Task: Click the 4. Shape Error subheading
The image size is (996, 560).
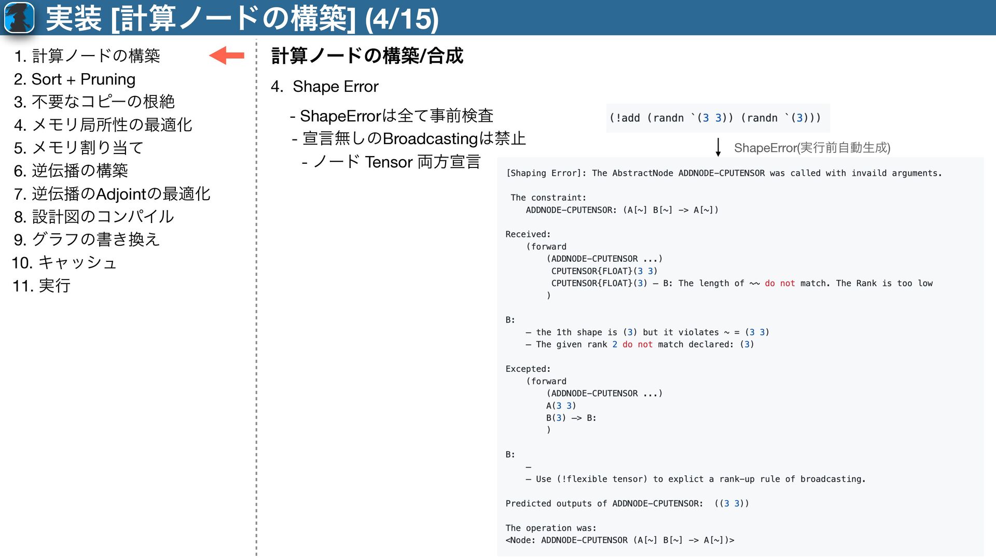Action: [x=325, y=87]
